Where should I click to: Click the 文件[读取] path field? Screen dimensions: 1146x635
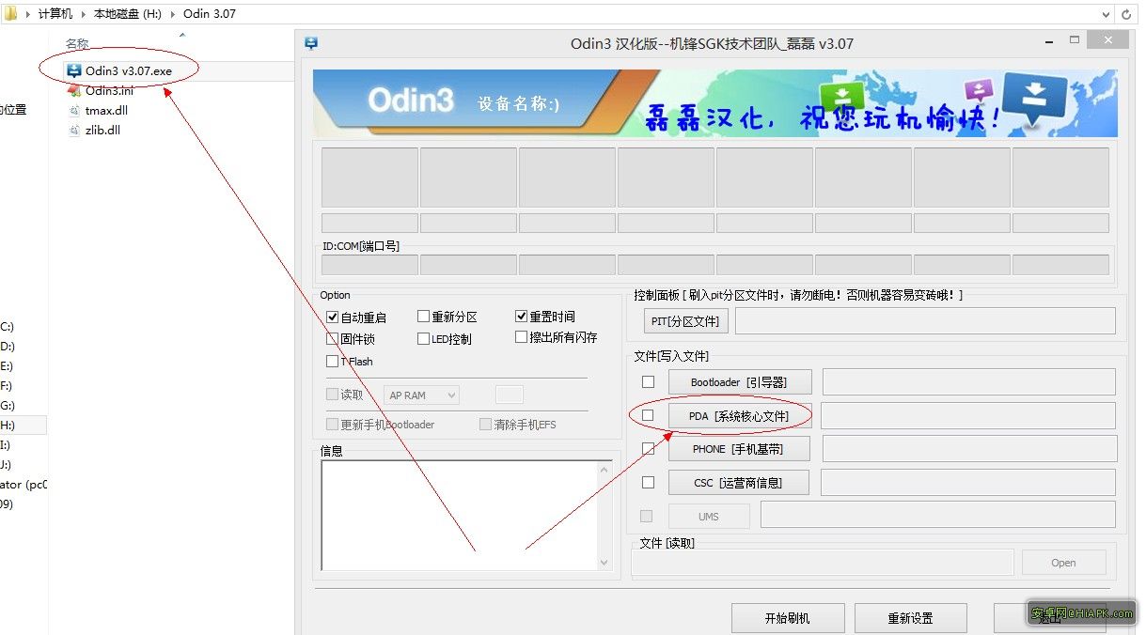point(823,563)
